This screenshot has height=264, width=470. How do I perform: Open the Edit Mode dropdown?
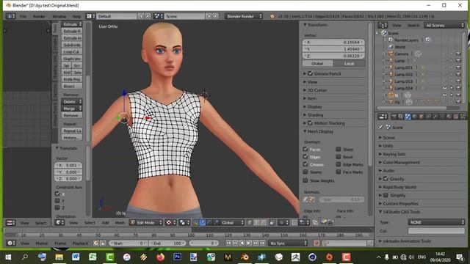pos(146,222)
